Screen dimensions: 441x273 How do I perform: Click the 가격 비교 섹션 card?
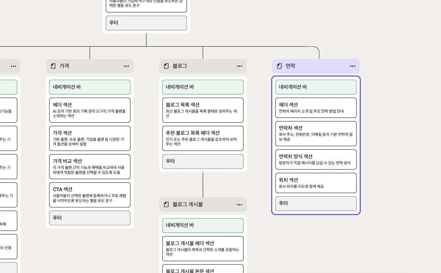(x=90, y=167)
